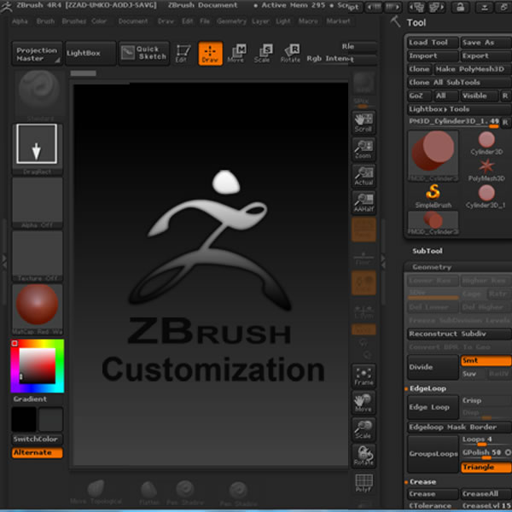Click the right shelf Scale navigation icon

pyautogui.click(x=364, y=430)
